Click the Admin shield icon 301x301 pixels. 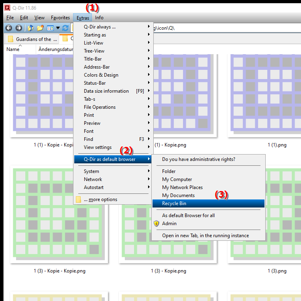point(157,224)
